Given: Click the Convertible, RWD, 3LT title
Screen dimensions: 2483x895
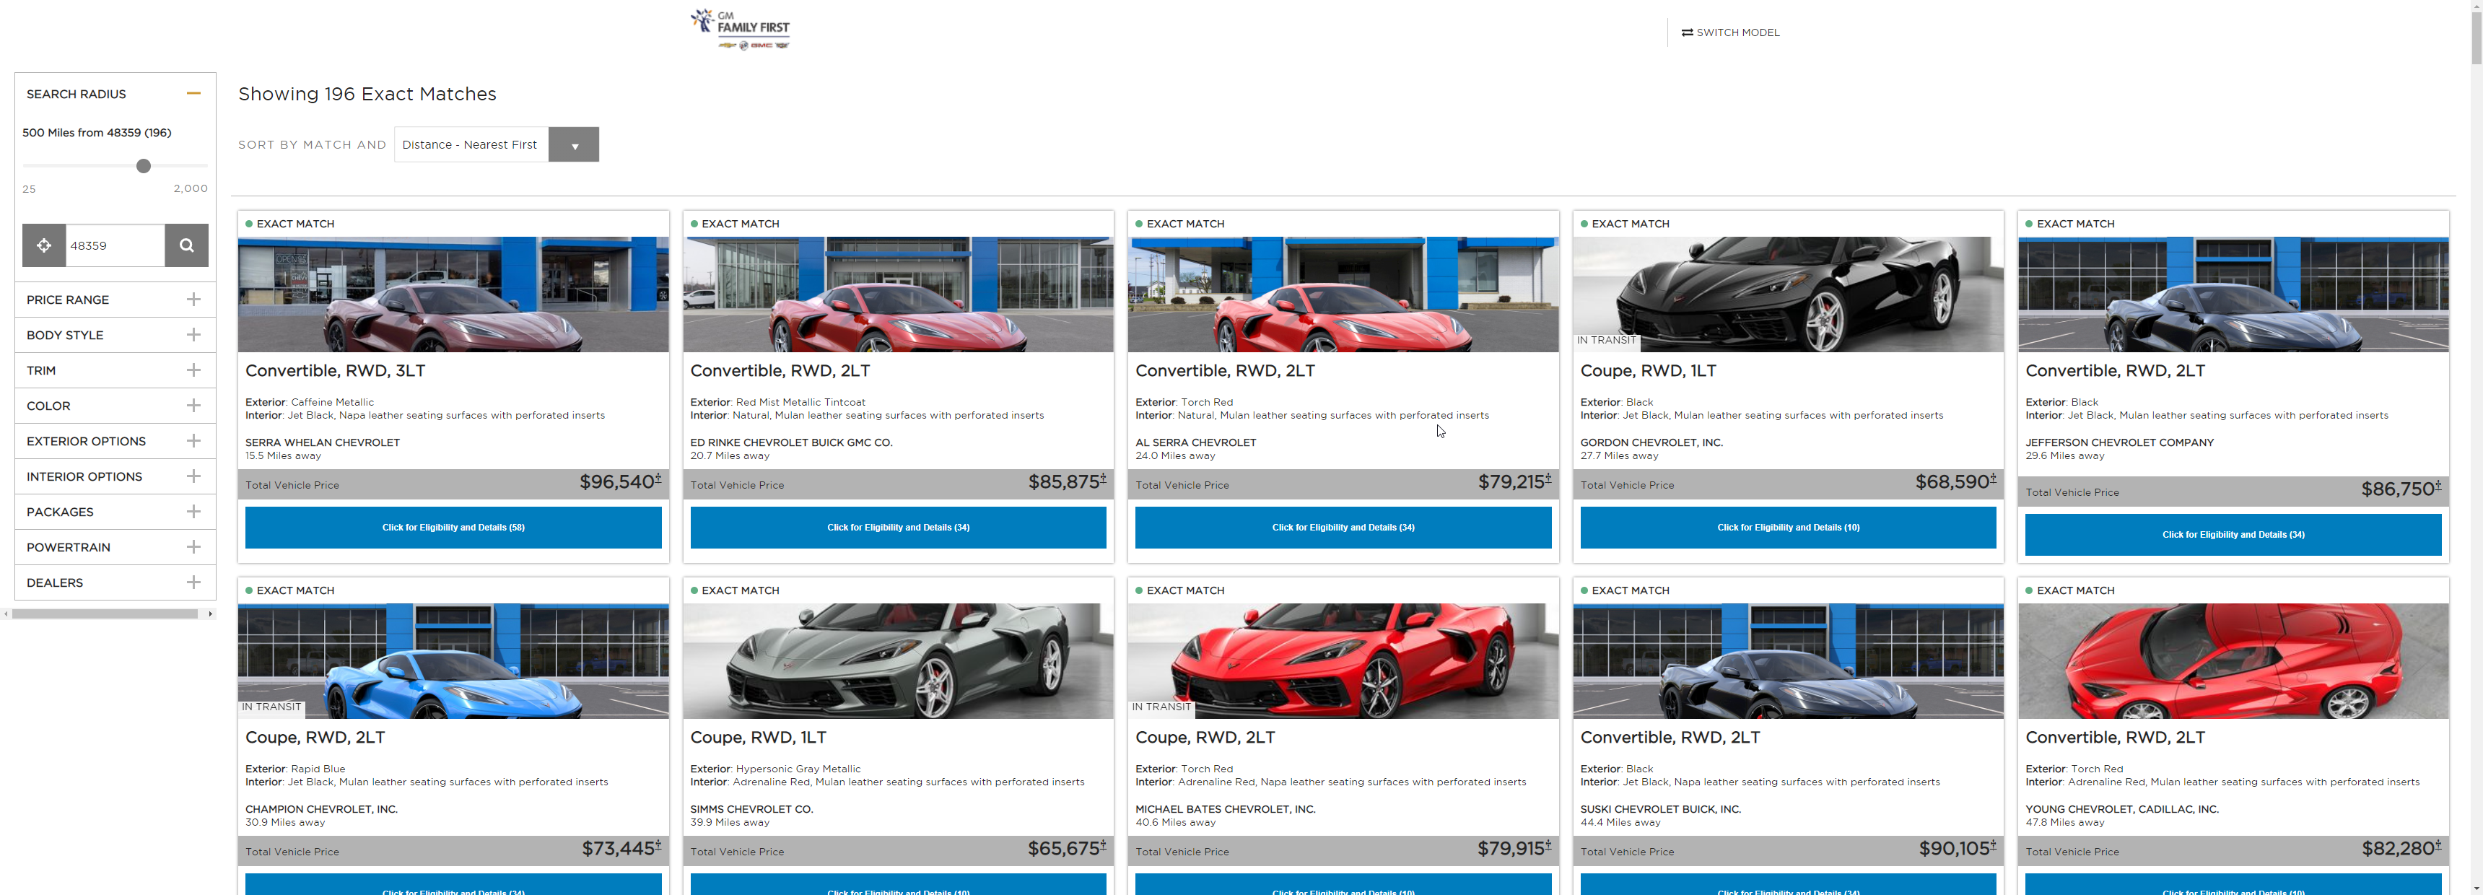Looking at the screenshot, I should pyautogui.click(x=336, y=371).
